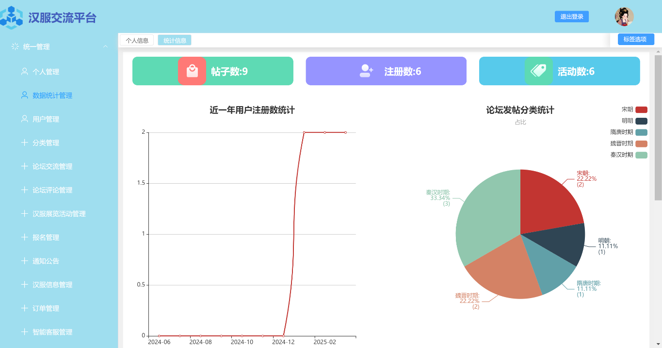Image resolution: width=662 pixels, height=348 pixels.
Task: Open 分类管理 in the sidebar
Action: tap(59, 143)
